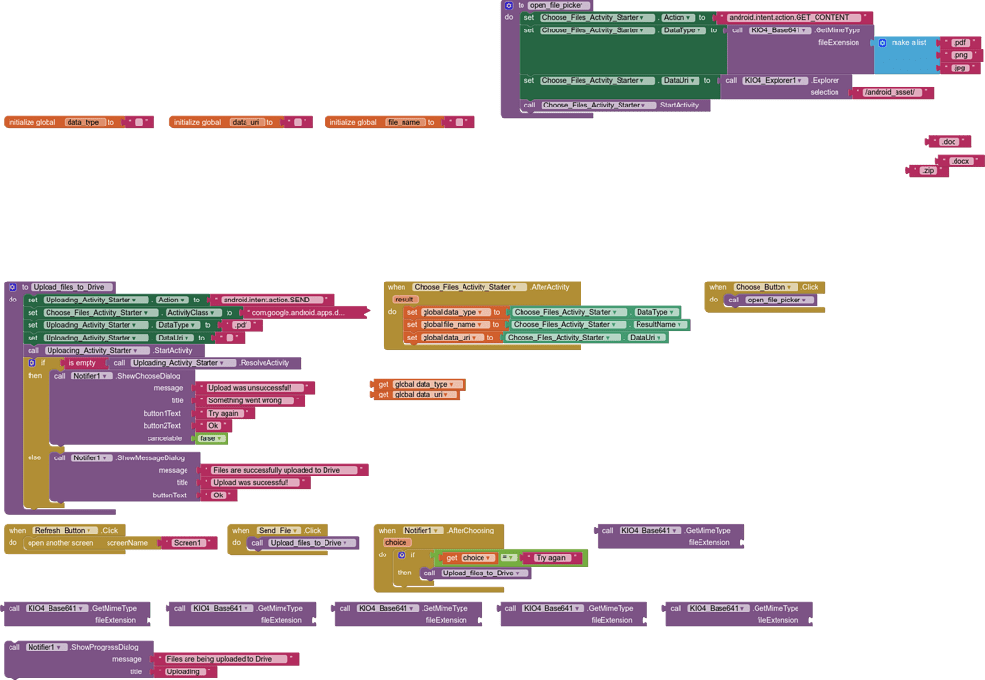The height and width of the screenshot is (680, 985).
Task: Click the get global data_uri block
Action: [413, 394]
